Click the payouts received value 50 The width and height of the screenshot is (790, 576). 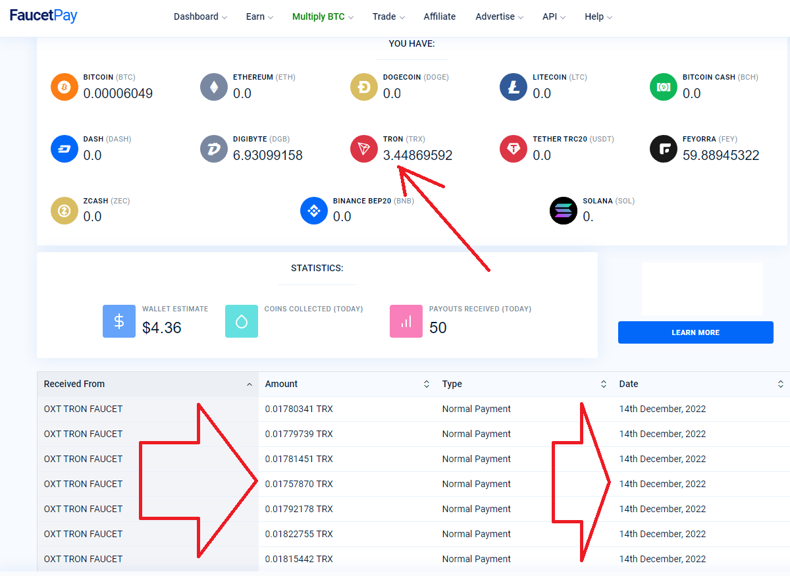click(438, 328)
